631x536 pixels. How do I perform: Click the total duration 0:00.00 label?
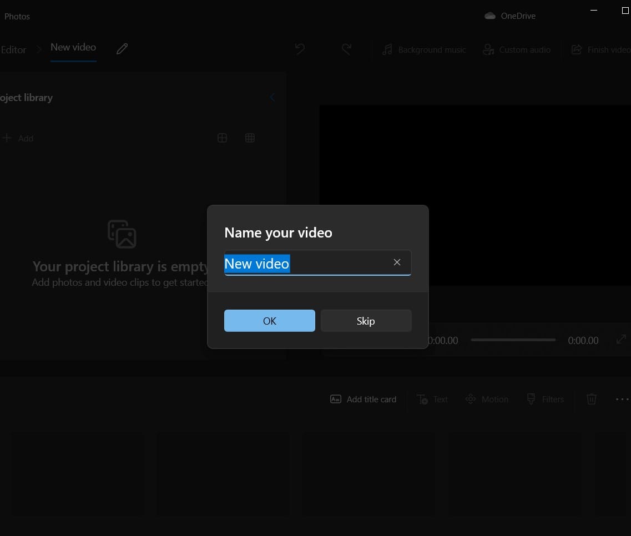tap(583, 341)
